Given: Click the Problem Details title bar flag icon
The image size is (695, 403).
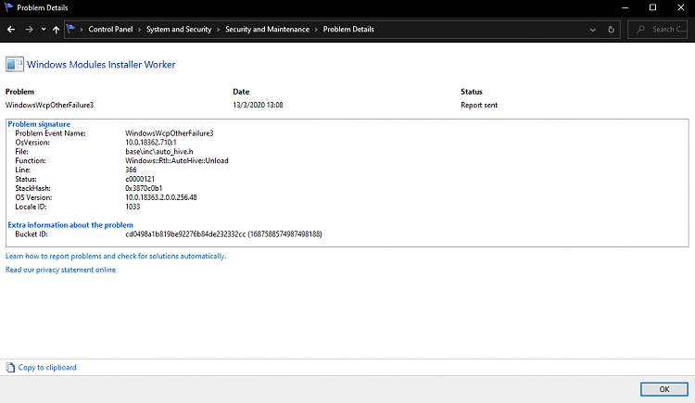Looking at the screenshot, I should [8, 7].
